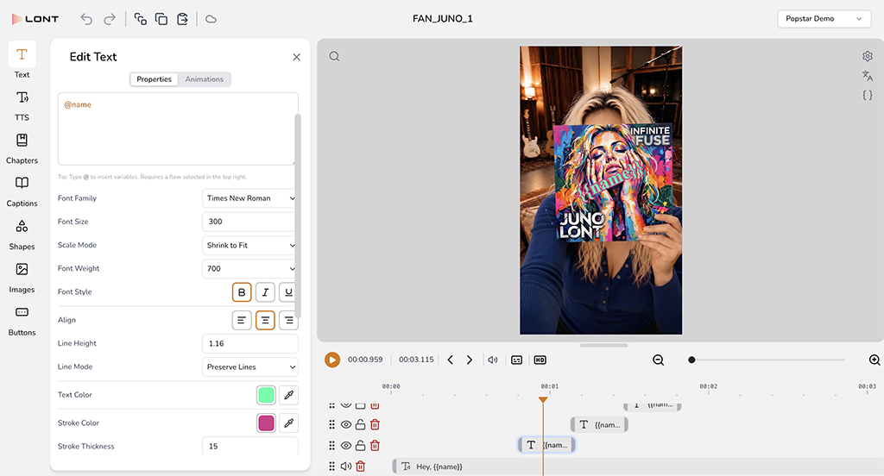The image size is (884, 476).
Task: Hide the selected text clip's track
Action: (346, 446)
